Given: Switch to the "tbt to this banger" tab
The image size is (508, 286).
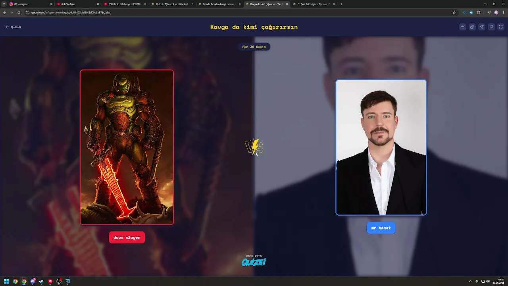Looking at the screenshot, I should [x=125, y=4].
